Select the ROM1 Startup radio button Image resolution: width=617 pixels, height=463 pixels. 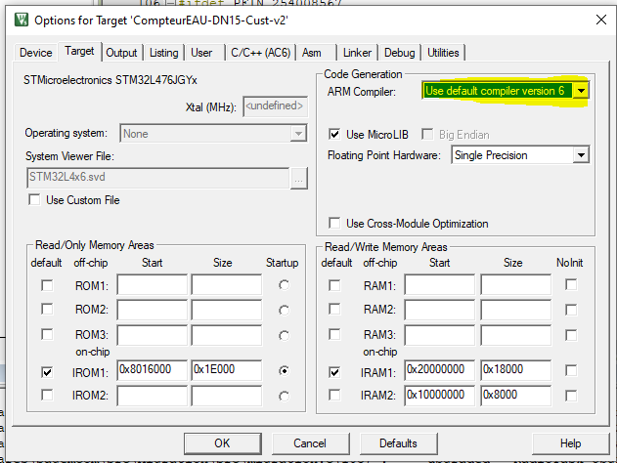(x=284, y=285)
